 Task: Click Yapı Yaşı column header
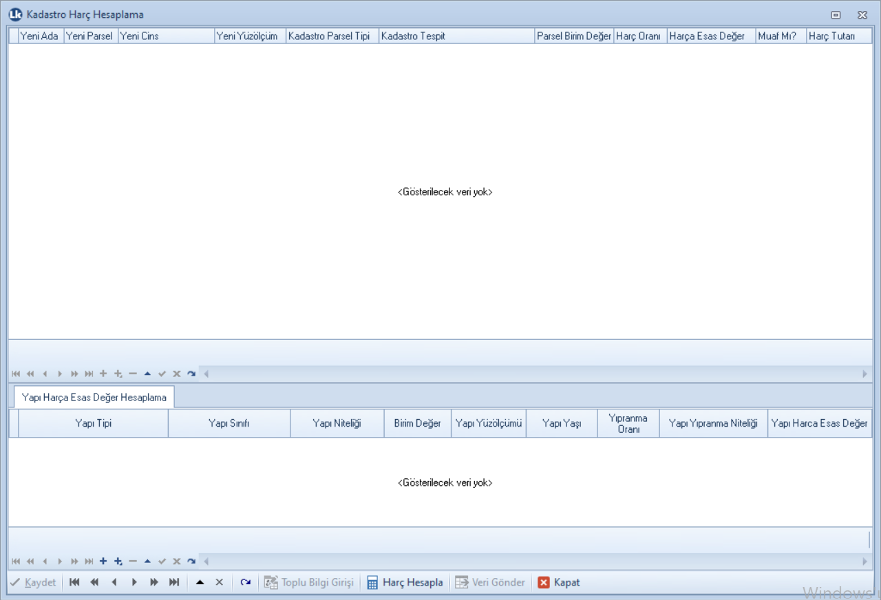[562, 423]
